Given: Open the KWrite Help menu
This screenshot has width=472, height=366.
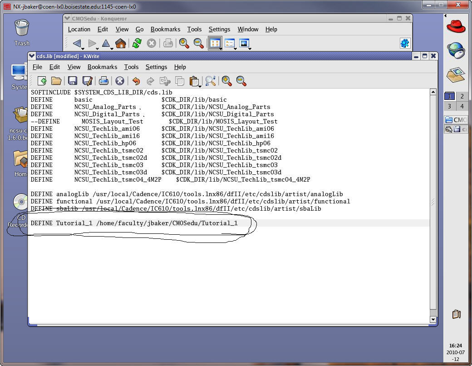Looking at the screenshot, I should point(180,67).
